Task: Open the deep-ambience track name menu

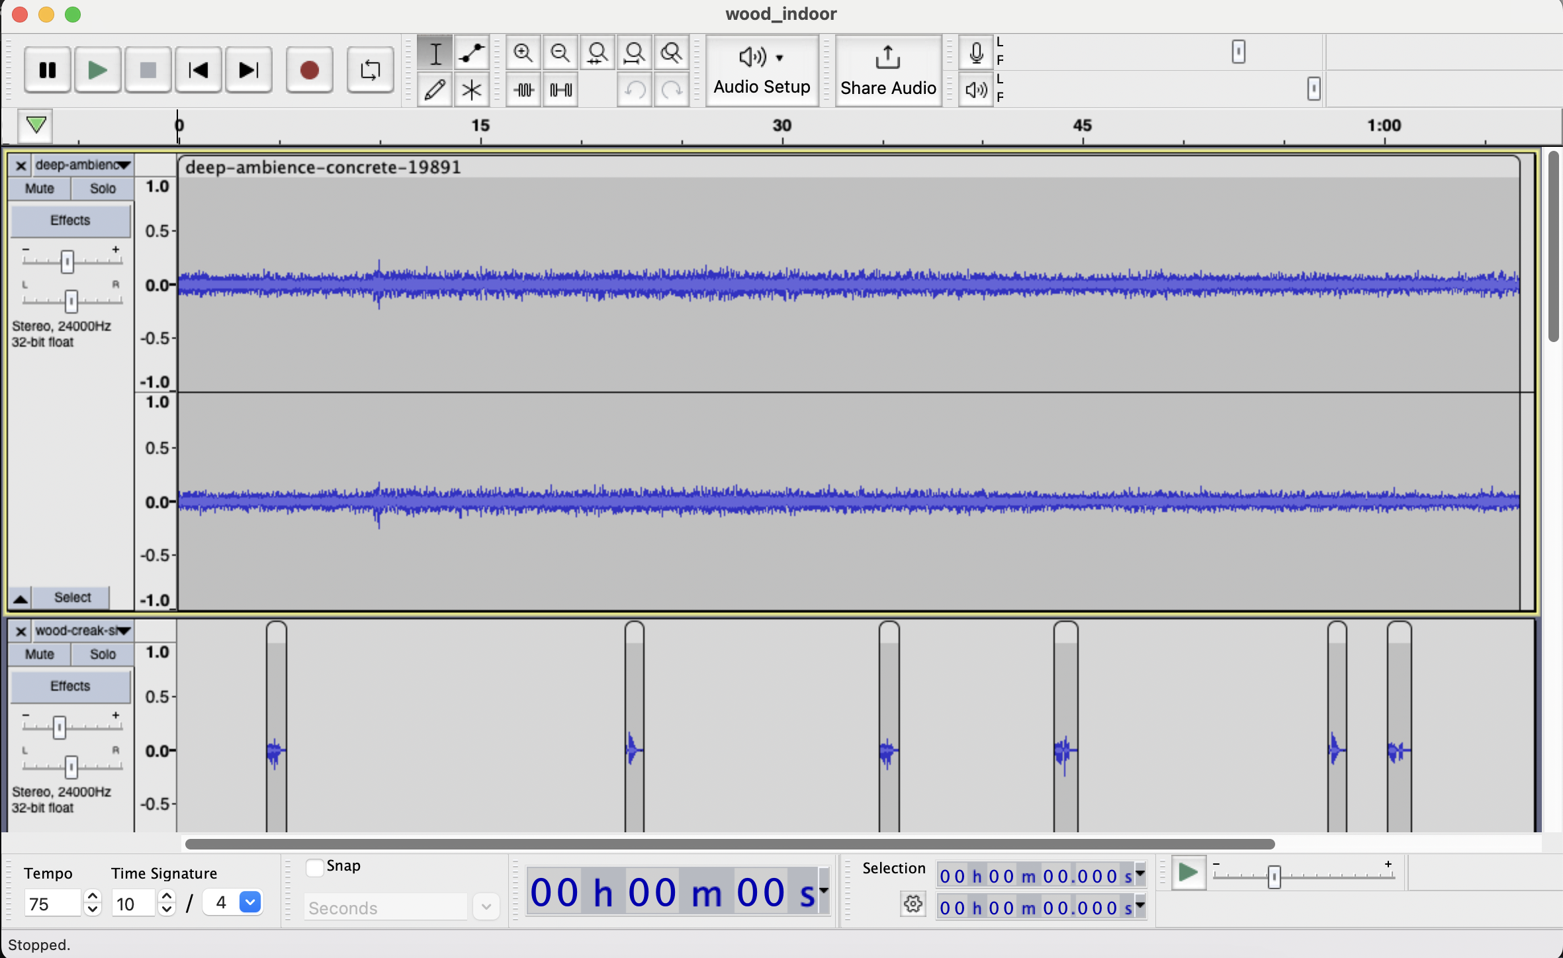Action: pyautogui.click(x=83, y=165)
